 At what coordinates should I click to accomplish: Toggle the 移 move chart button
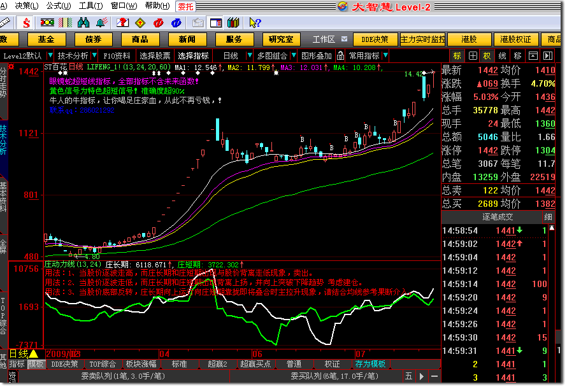518,55
